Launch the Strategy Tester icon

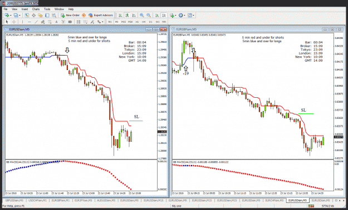click(54, 16)
